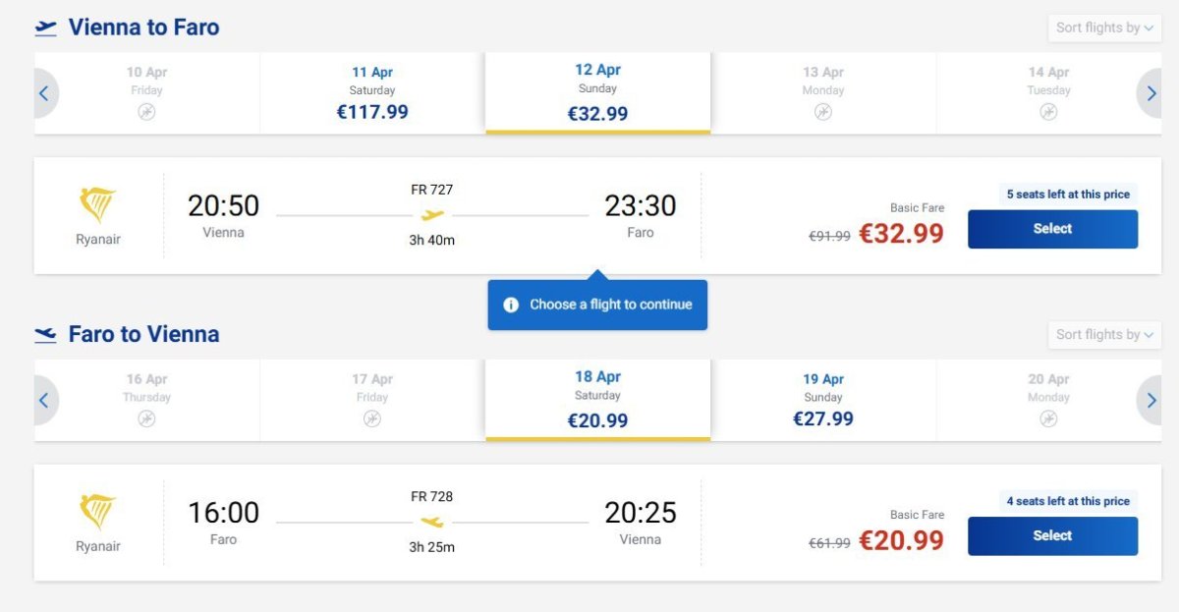Open the Sort flights by dropdown for Faro to Vienna
This screenshot has width=1179, height=612.
coord(1104,335)
